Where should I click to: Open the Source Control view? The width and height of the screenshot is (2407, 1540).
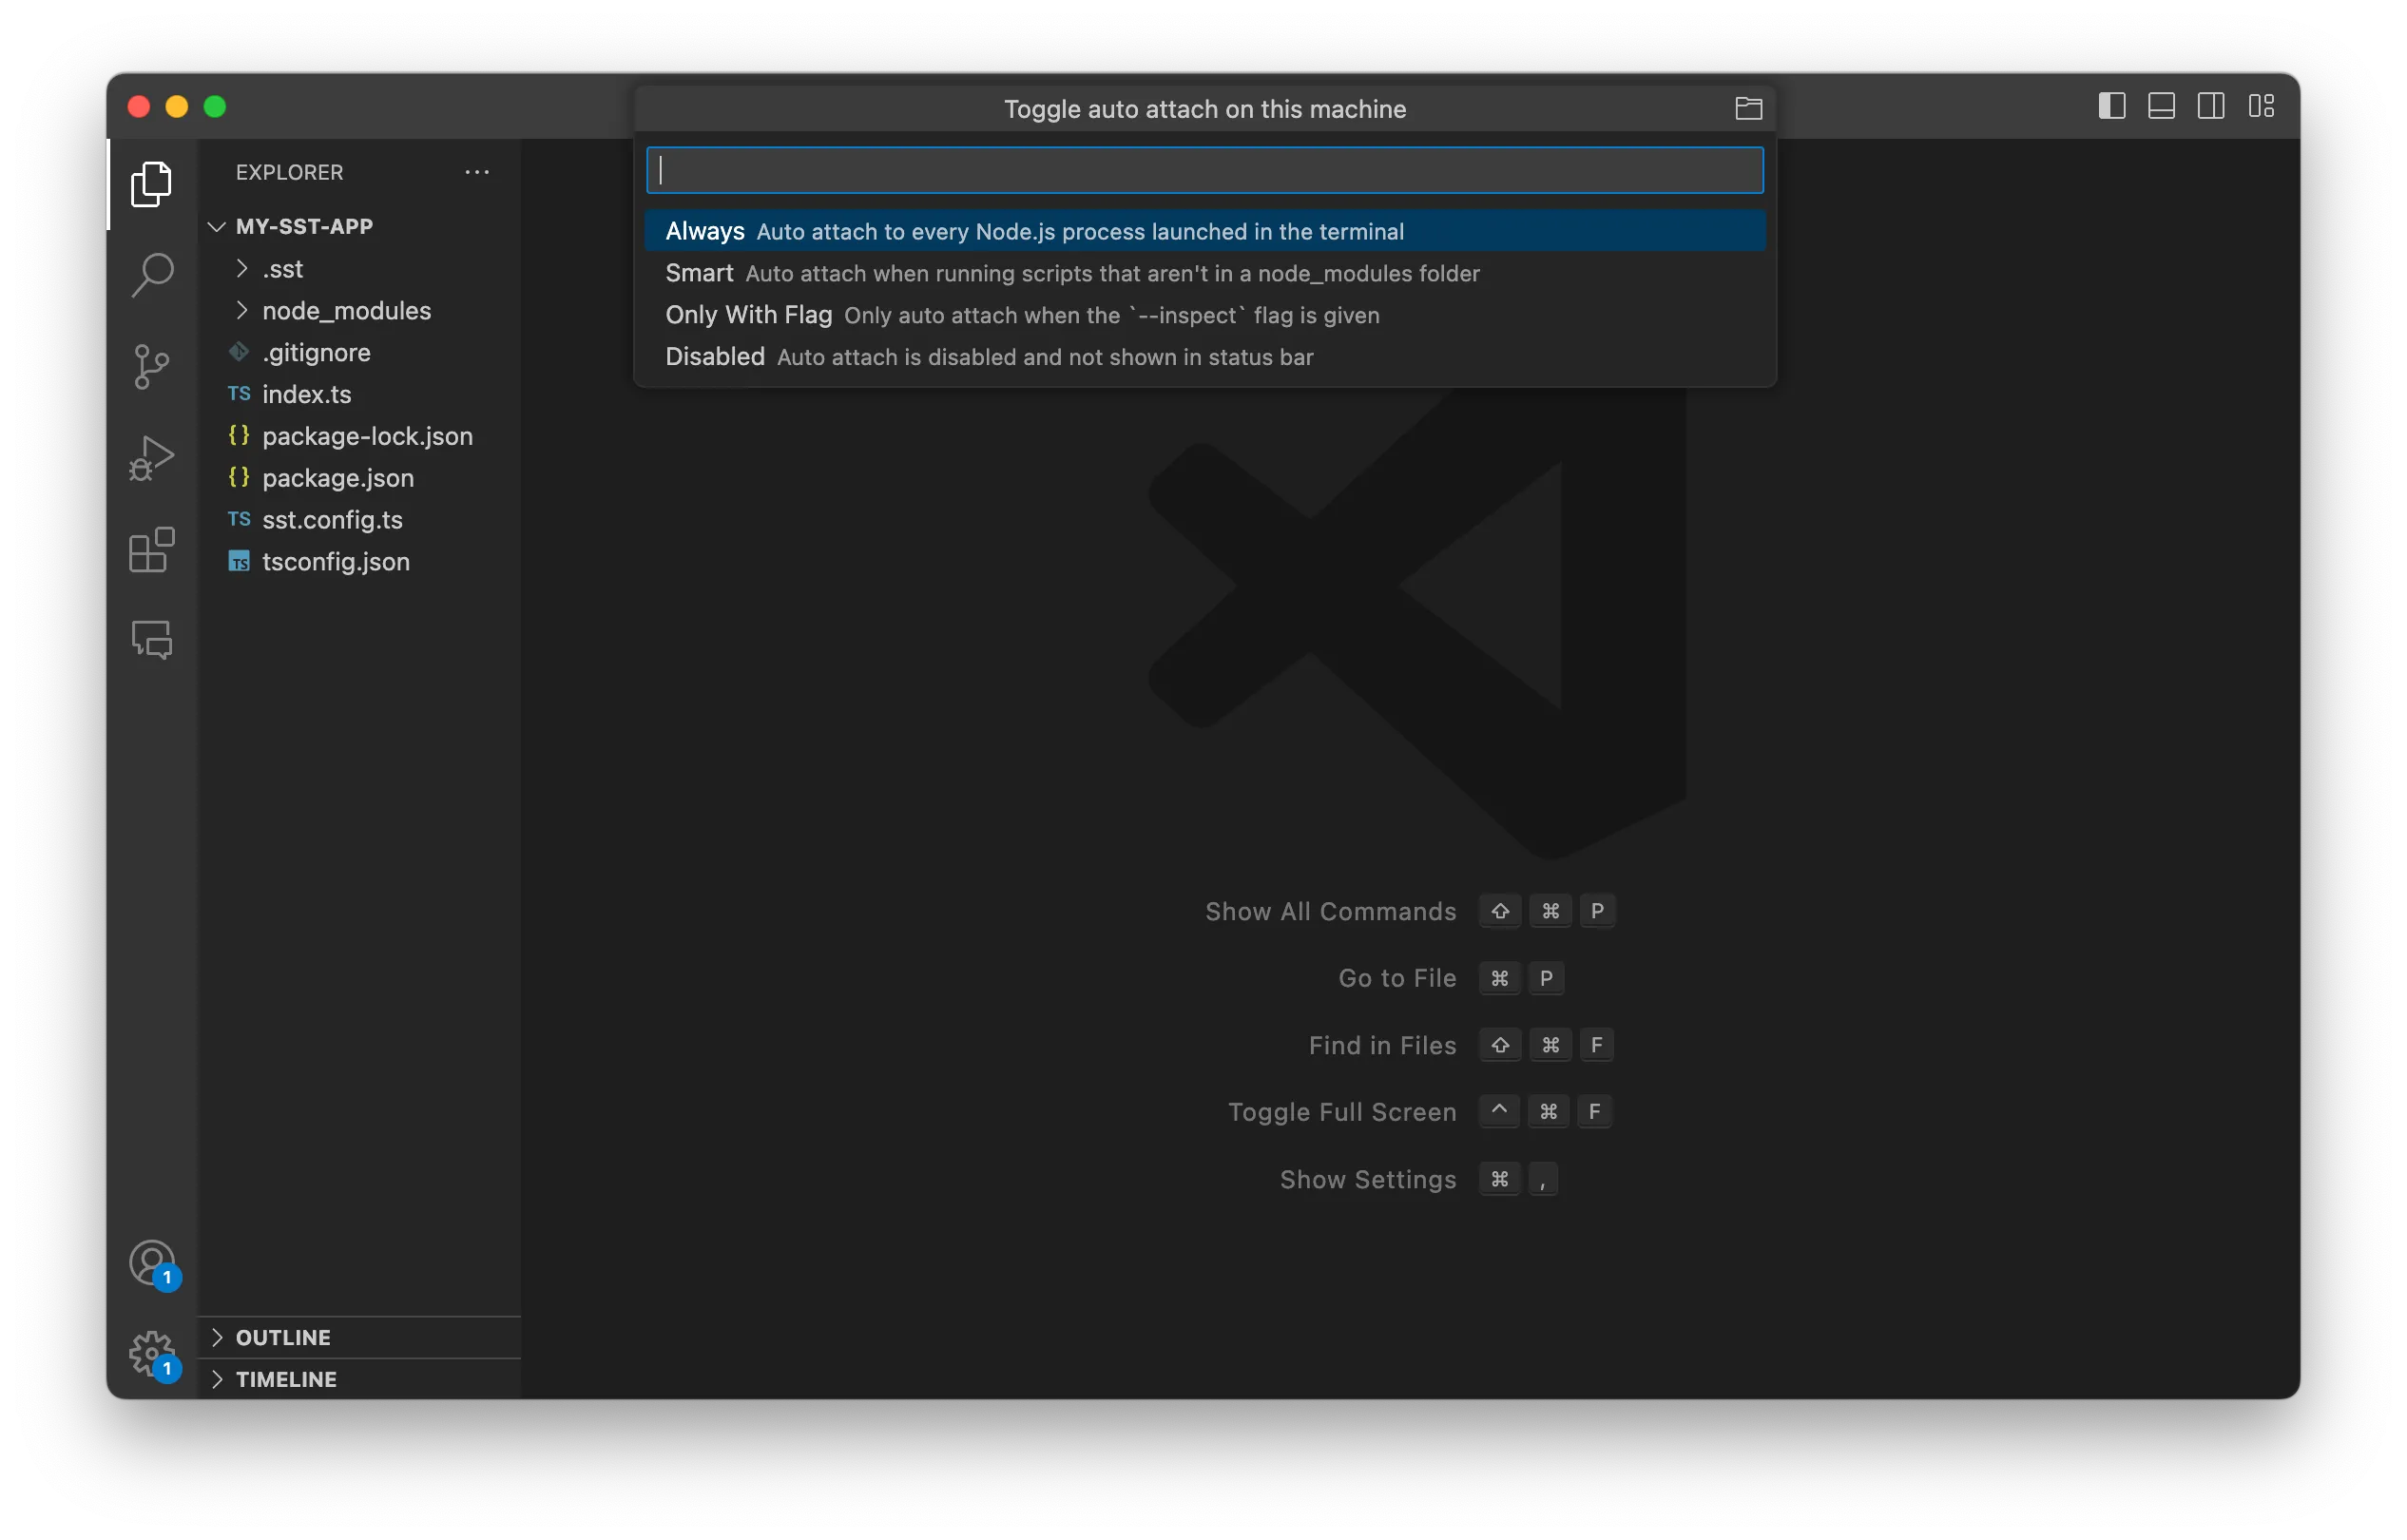pos(151,366)
